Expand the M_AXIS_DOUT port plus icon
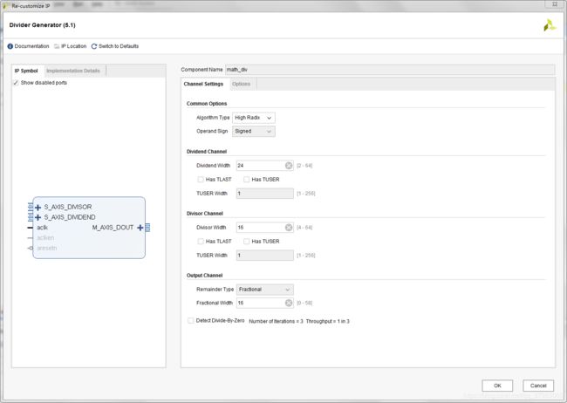The height and width of the screenshot is (403, 567). click(140, 228)
